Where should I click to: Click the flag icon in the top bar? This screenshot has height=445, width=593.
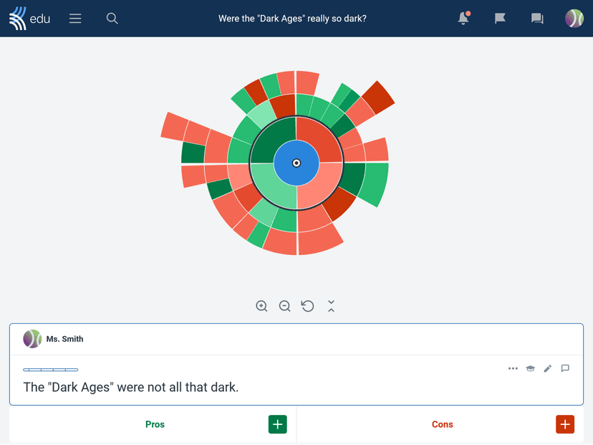coord(499,18)
